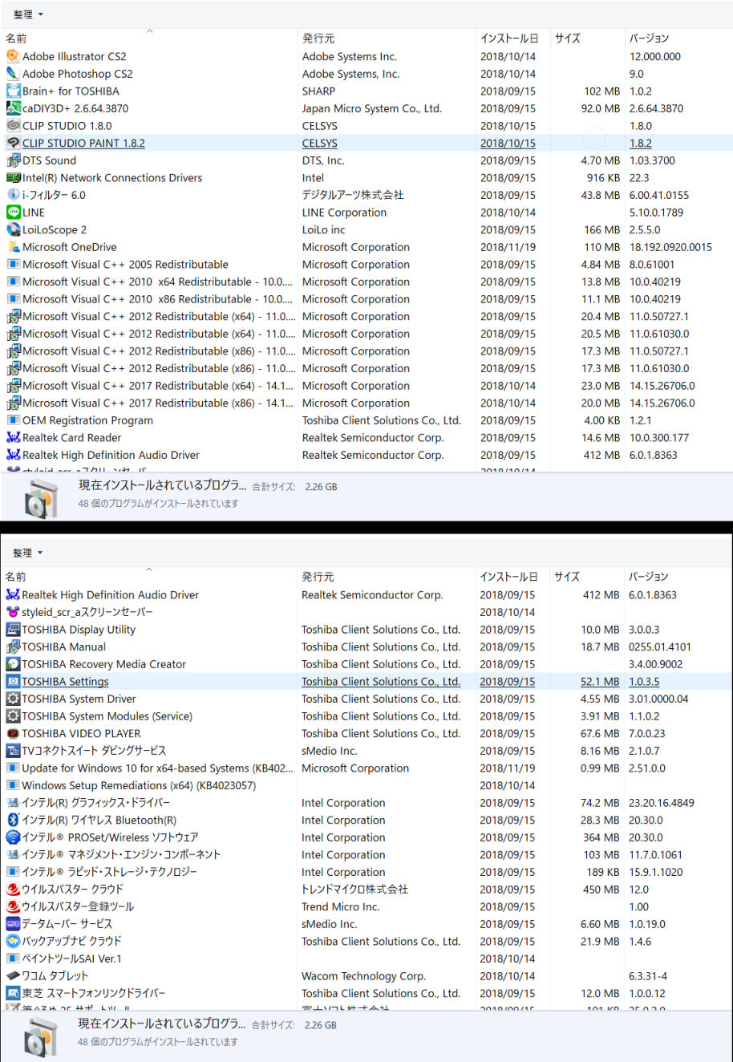Click the Adobe Illustrator CS2 icon
The width and height of the screenshot is (733, 1062).
pyautogui.click(x=13, y=56)
